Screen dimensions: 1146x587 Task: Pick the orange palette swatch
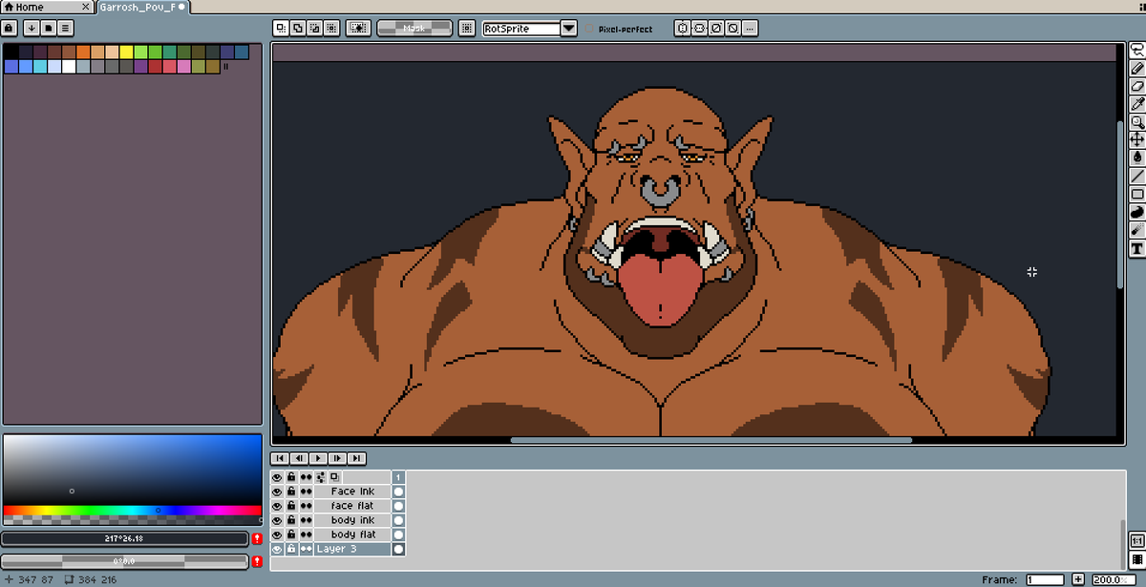point(83,52)
